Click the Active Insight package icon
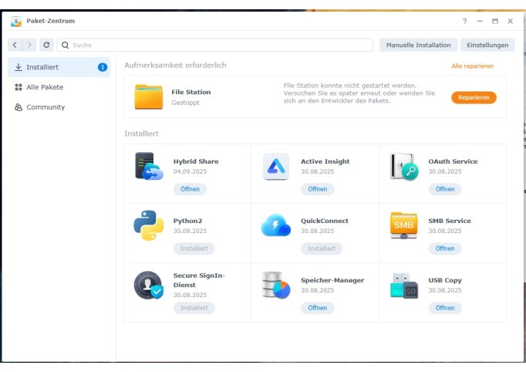Image resolution: width=526 pixels, height=372 pixels. pos(276,166)
